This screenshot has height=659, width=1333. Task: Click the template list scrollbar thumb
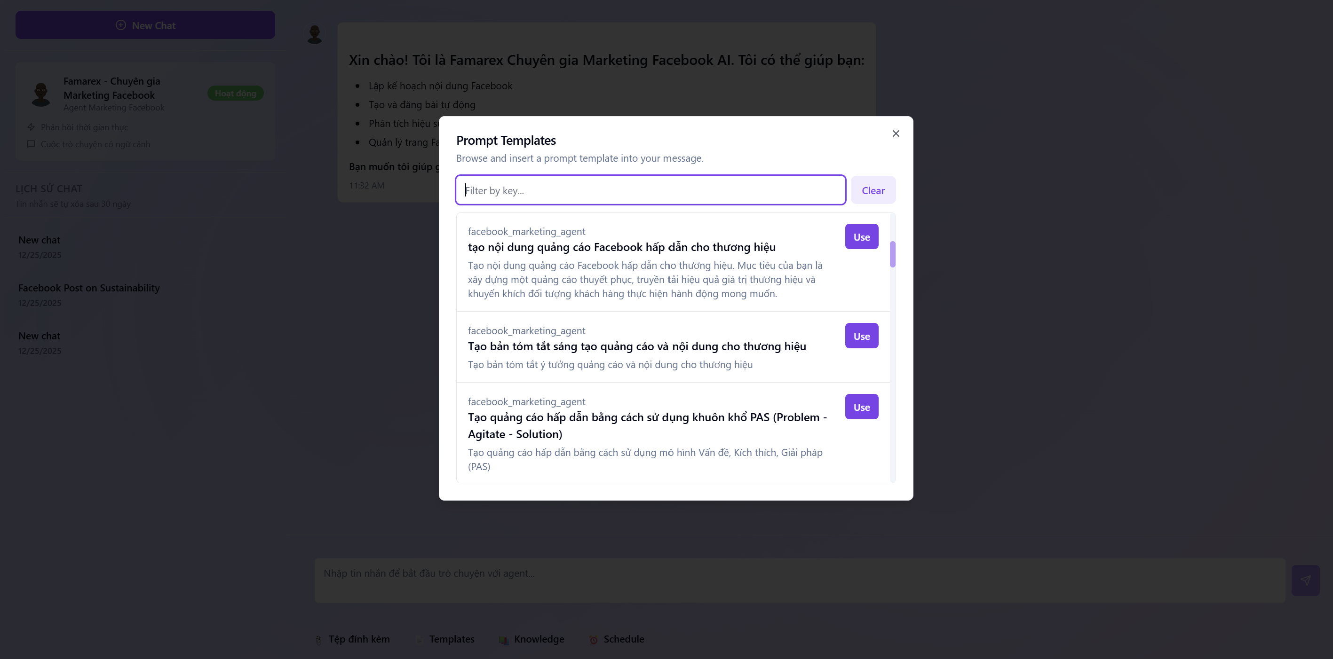point(893,254)
